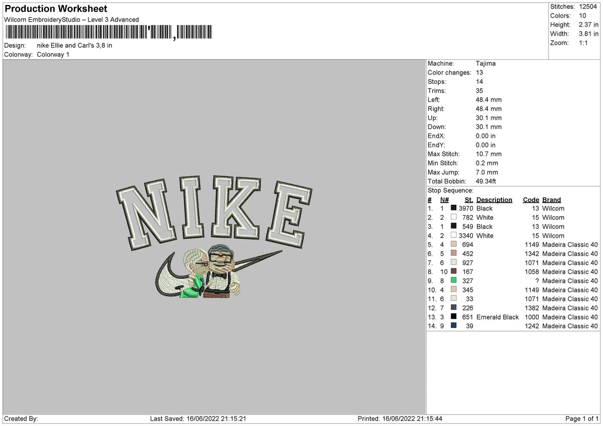The image size is (603, 426).
Task: Click the Max Stitch value "10.7 mm"
Action: pyautogui.click(x=488, y=154)
